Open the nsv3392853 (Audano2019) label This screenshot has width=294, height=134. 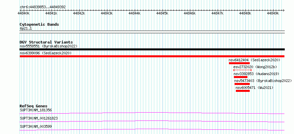[256, 74]
